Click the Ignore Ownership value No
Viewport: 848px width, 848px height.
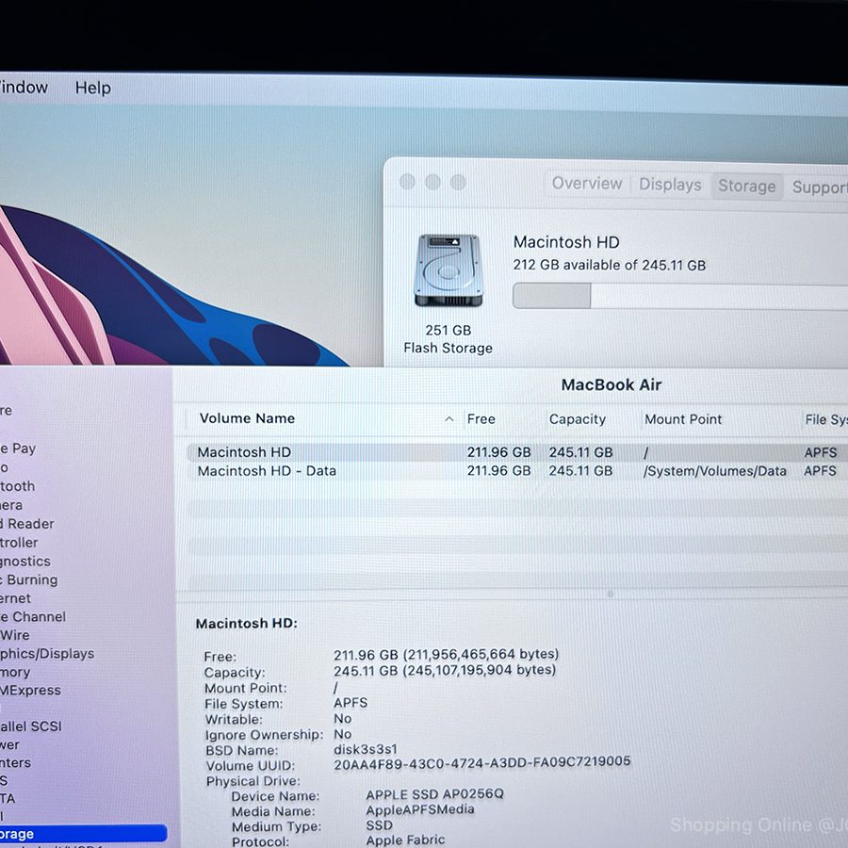pos(342,734)
